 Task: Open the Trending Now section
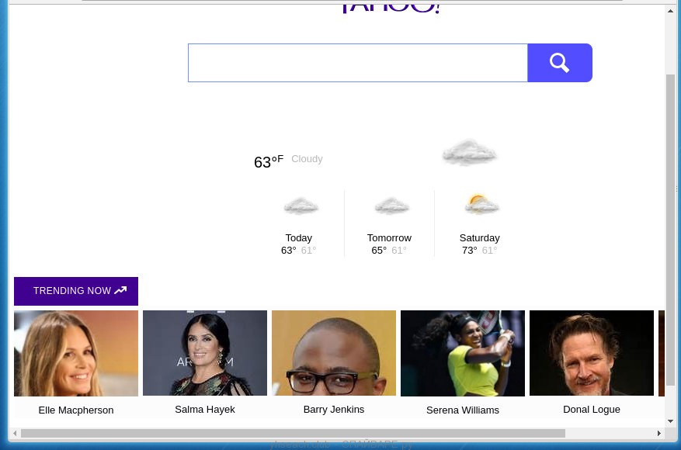tap(72, 291)
